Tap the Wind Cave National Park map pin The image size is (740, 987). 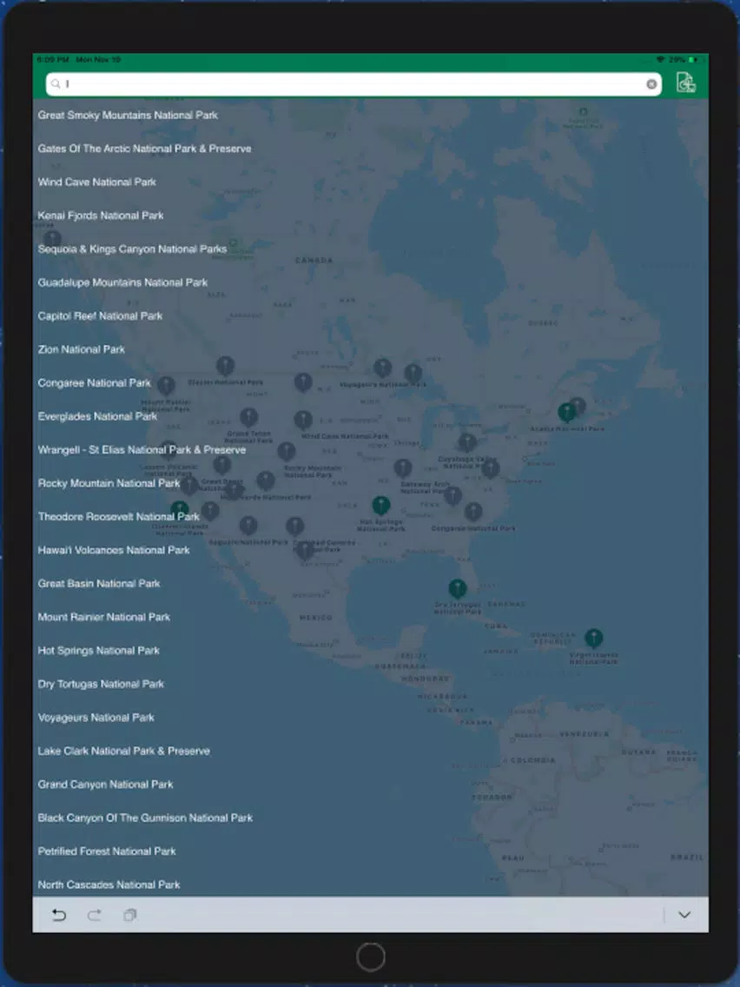pyautogui.click(x=303, y=421)
